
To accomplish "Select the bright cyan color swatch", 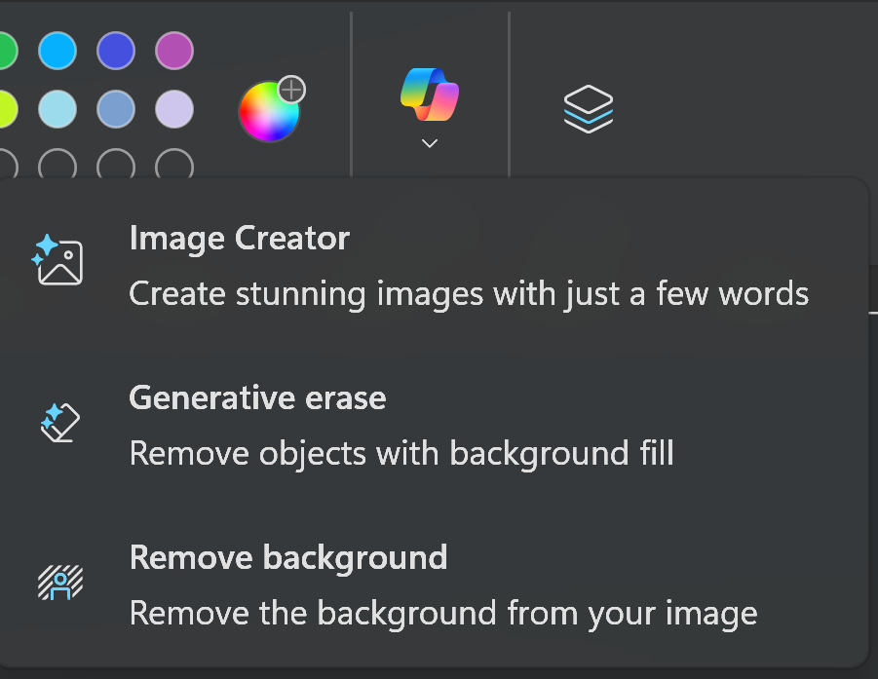I will click(57, 51).
